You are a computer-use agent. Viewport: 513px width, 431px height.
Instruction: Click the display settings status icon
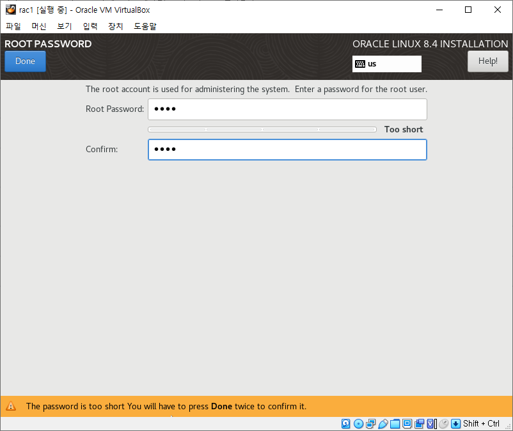(x=407, y=424)
